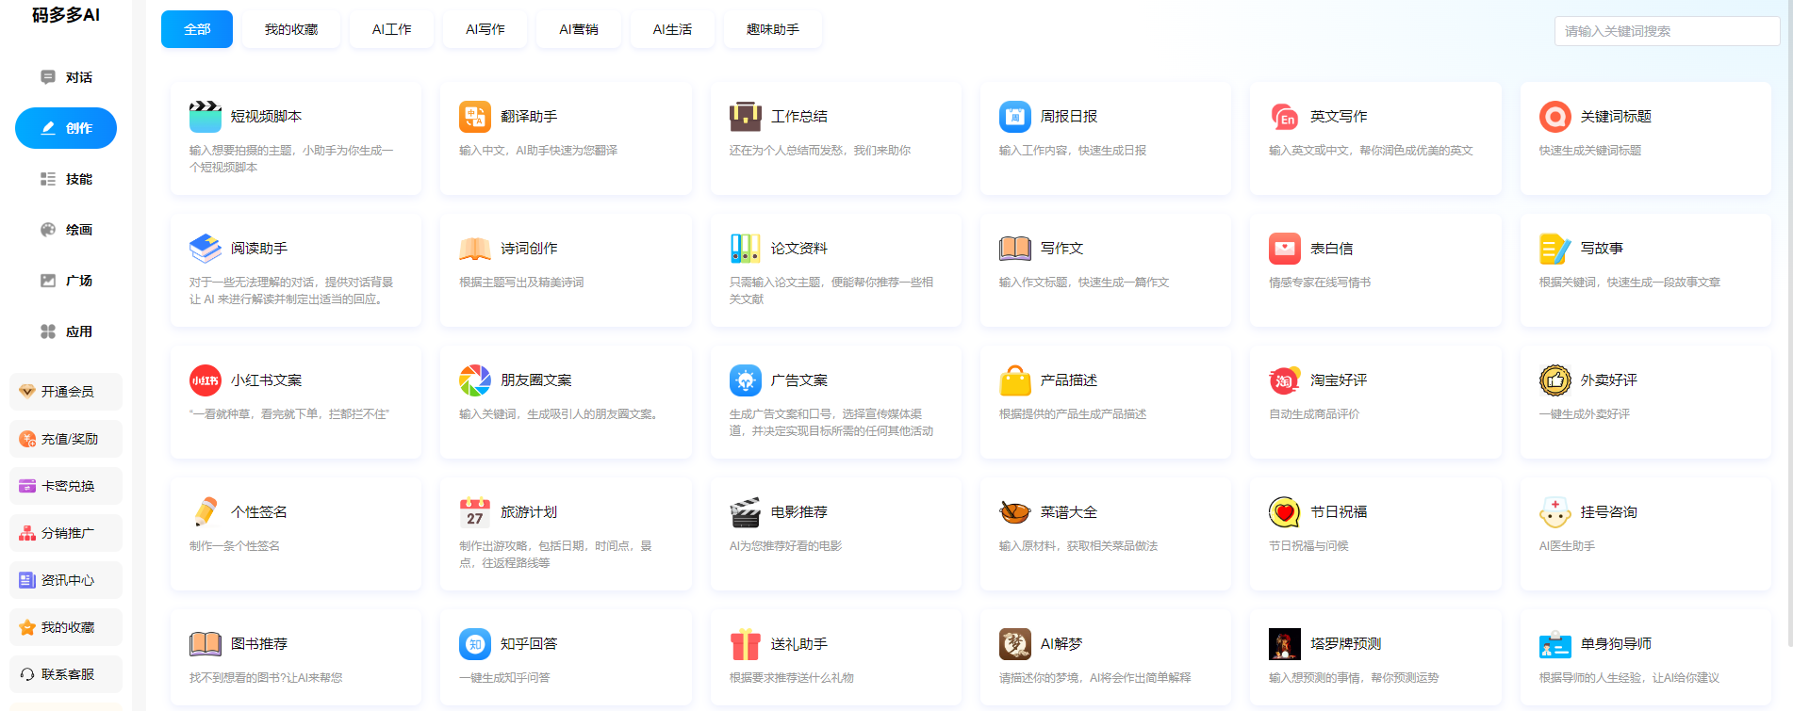Open the 充值/奖励 button
The width and height of the screenshot is (1793, 711).
66,439
